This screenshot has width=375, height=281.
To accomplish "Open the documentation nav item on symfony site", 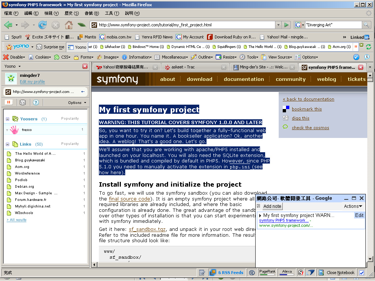I will [x=244, y=79].
